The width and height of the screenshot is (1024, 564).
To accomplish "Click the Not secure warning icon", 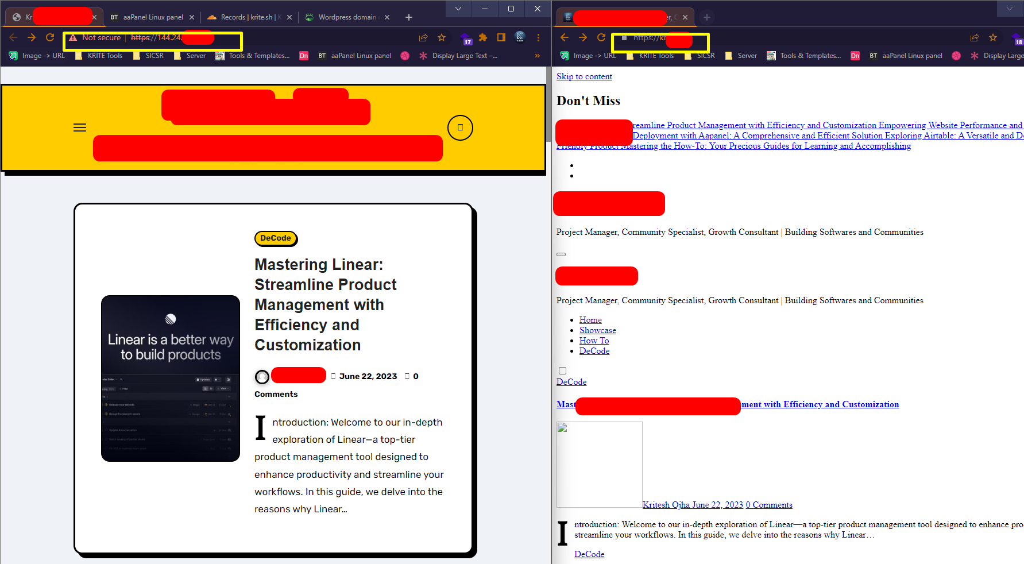I will [x=73, y=38].
